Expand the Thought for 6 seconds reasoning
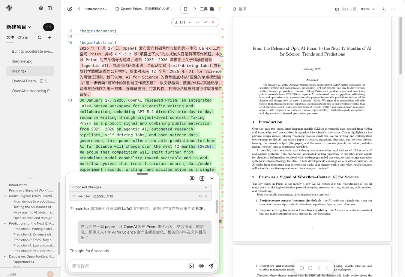Image resolution: width=405 pixels, height=277 pixels. 90,251
